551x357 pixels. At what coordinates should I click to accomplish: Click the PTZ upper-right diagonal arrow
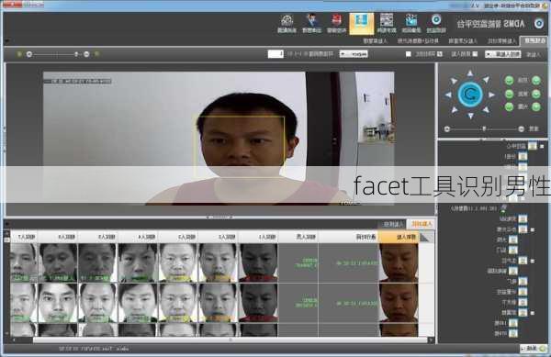point(486,80)
